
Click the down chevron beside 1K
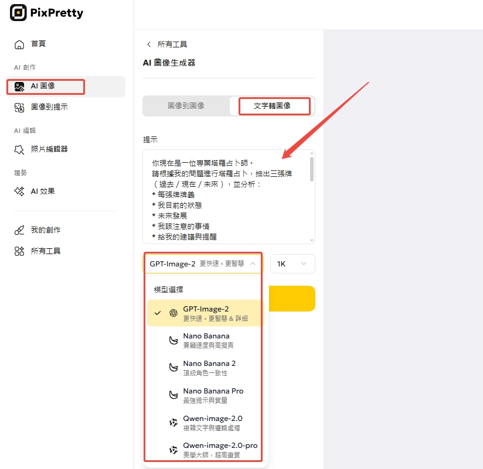point(304,263)
